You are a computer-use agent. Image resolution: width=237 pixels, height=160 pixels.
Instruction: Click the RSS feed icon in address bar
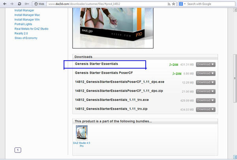169,4
